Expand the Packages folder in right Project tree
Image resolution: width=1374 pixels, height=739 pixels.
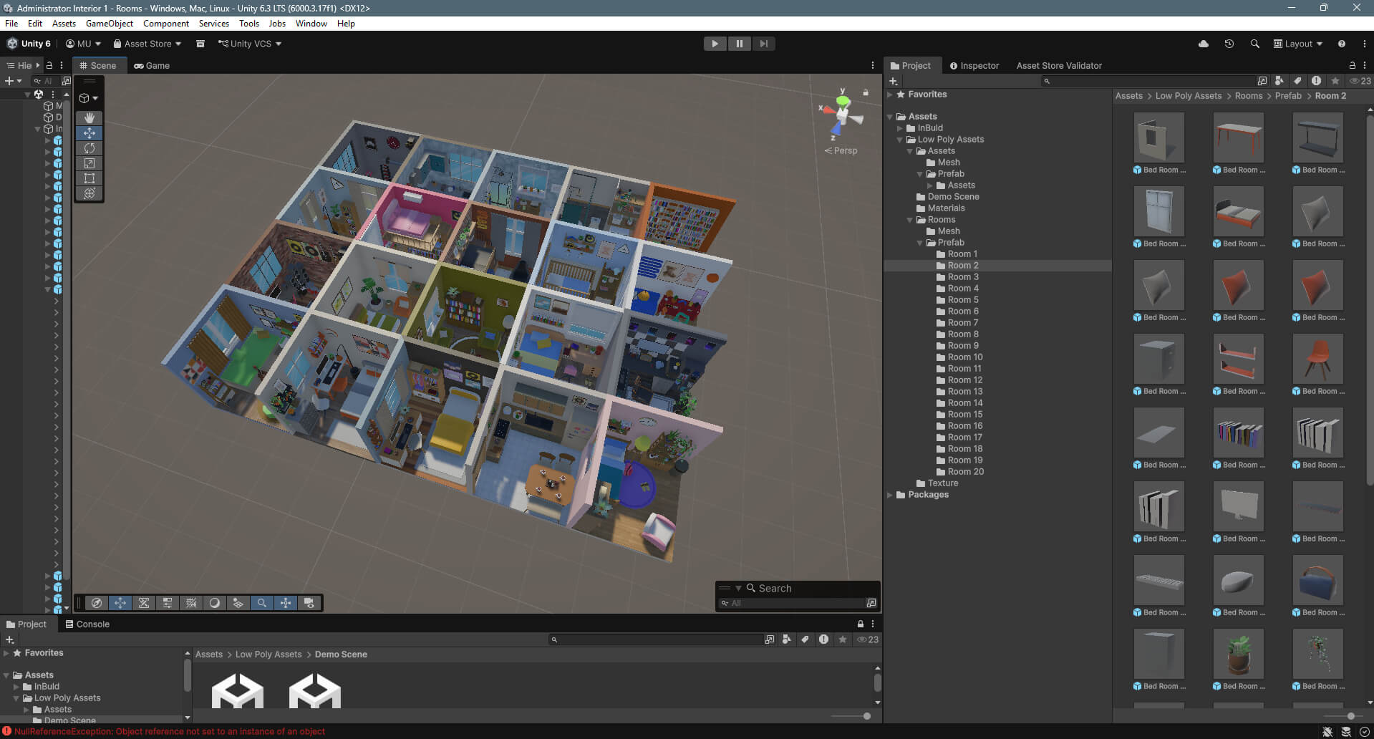(891, 495)
